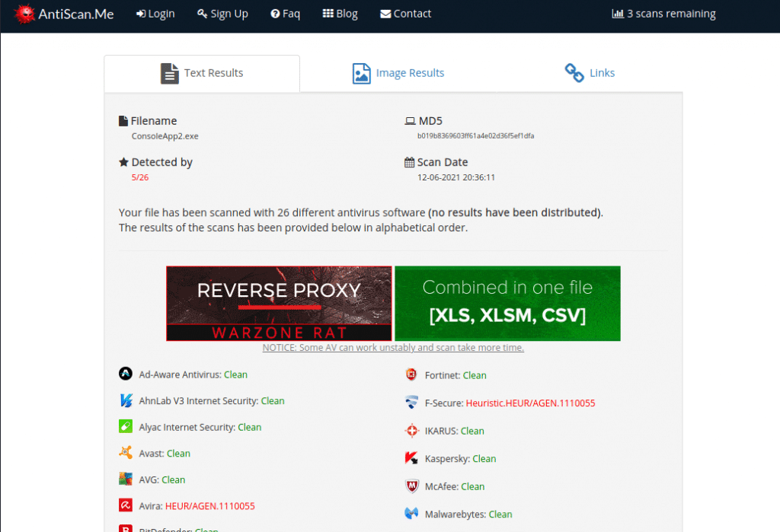Click the Filename file icon

click(123, 121)
